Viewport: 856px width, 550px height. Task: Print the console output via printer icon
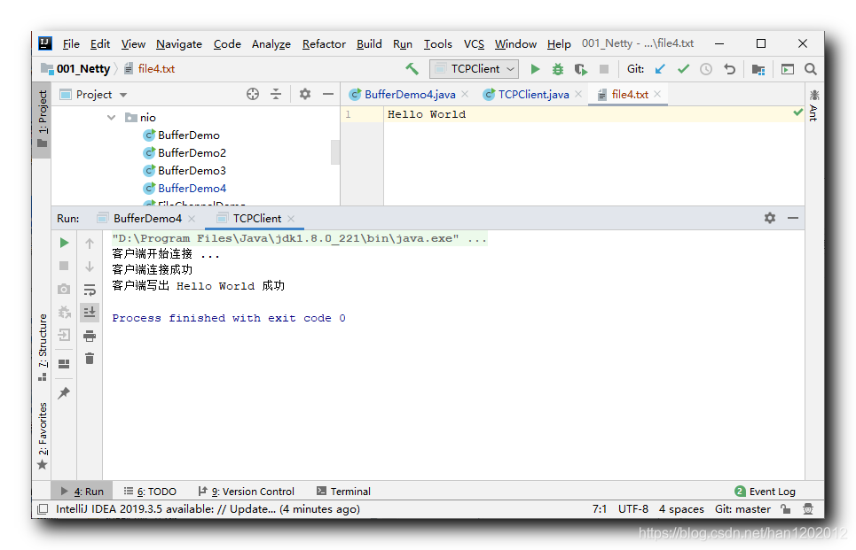coord(90,336)
